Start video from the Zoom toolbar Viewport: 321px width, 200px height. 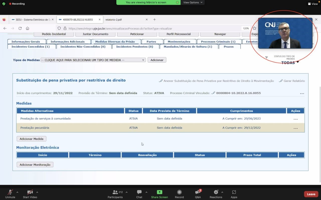click(x=30, y=192)
